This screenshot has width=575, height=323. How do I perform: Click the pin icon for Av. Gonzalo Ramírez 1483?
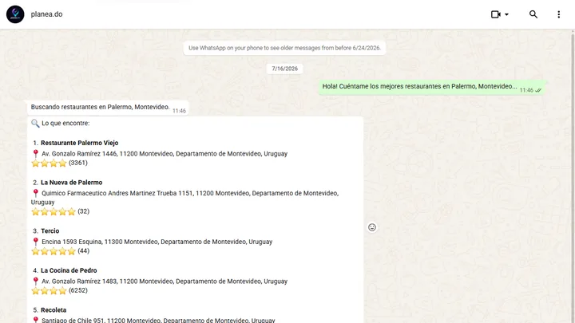coord(36,282)
